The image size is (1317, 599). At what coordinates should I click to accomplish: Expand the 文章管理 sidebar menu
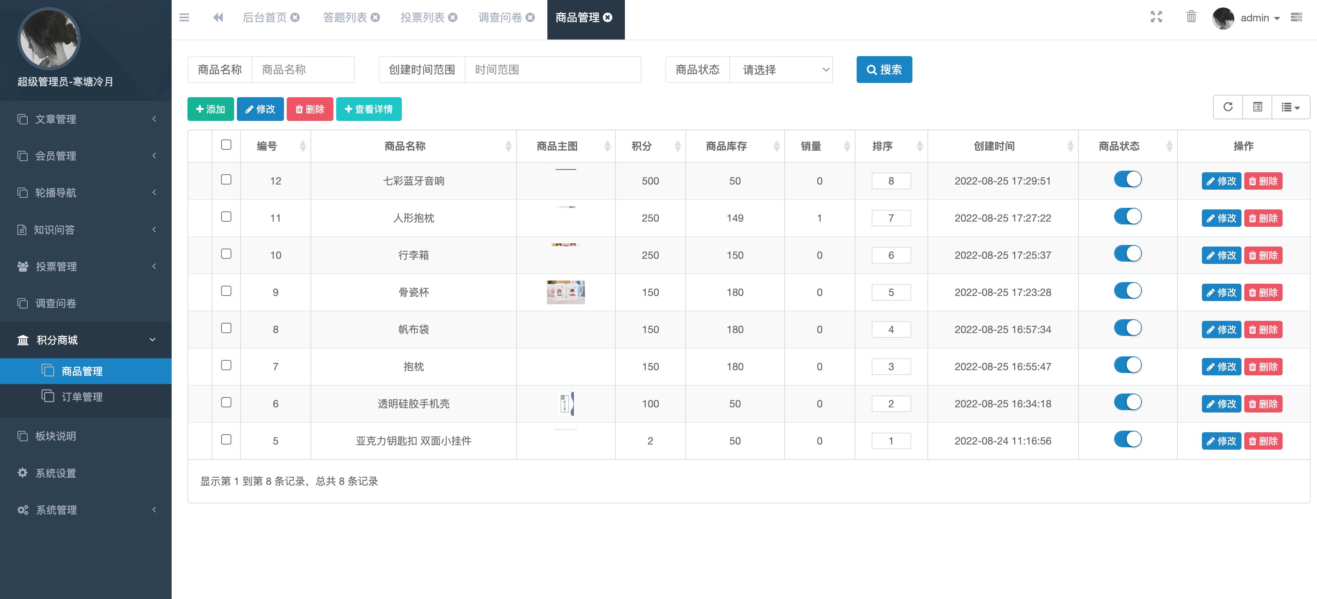coord(86,119)
